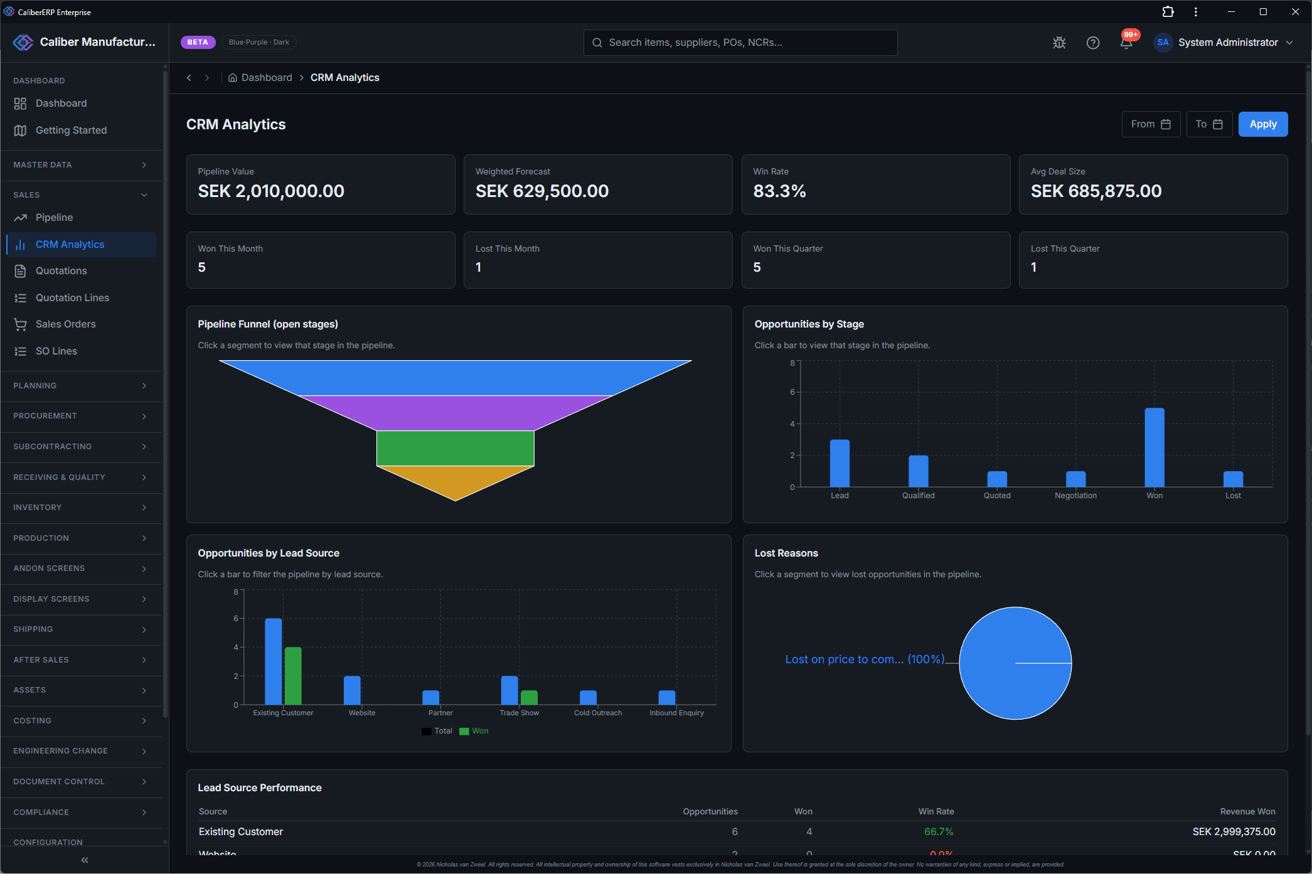Click the CaliberERP app icon in title bar
This screenshot has width=1312, height=874.
(9, 12)
